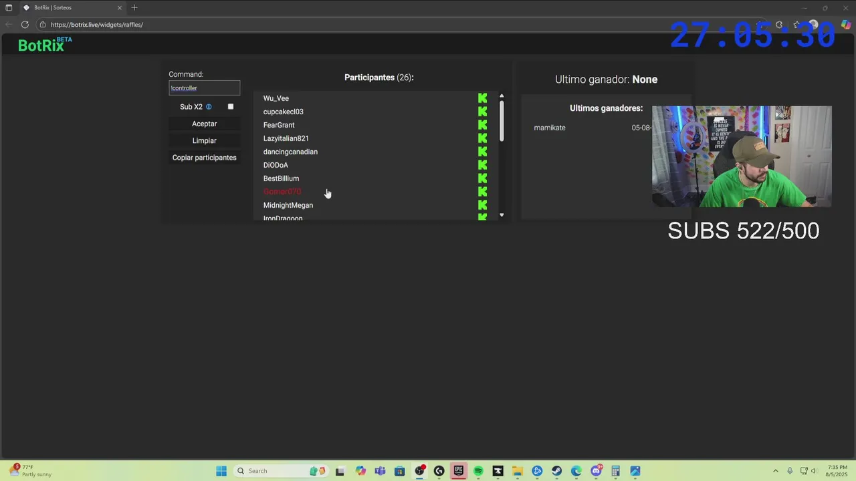The width and height of the screenshot is (856, 481).
Task: Click the Kick icon beside Lazyitalian821
Action: point(483,138)
